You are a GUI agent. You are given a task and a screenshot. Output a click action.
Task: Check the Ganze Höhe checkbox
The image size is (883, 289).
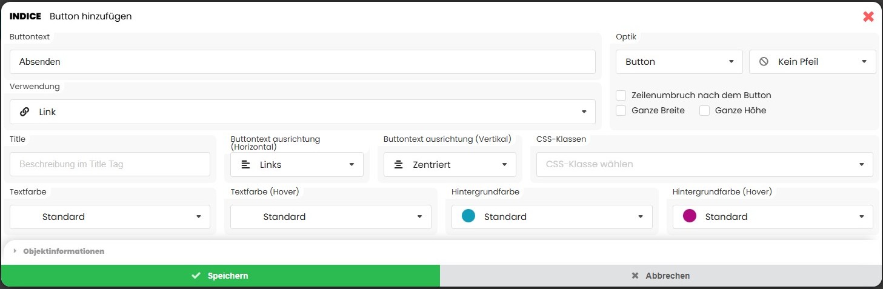point(704,110)
